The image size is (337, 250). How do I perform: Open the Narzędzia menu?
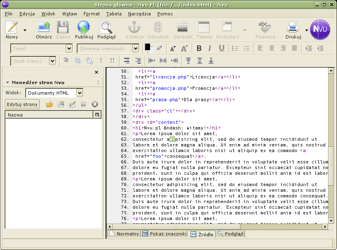tap(139, 14)
